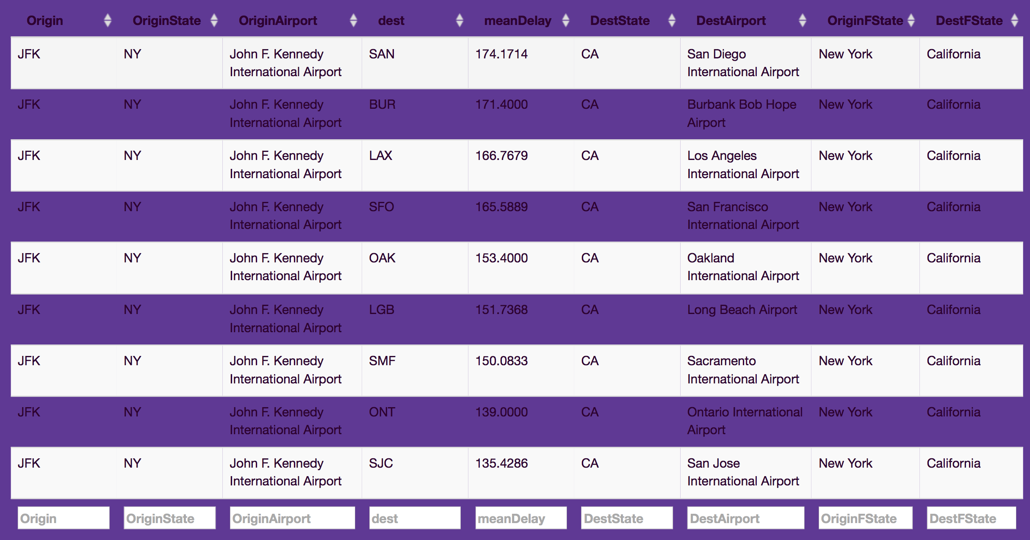
Task: Click the OriginFState header label
Action: (865, 20)
